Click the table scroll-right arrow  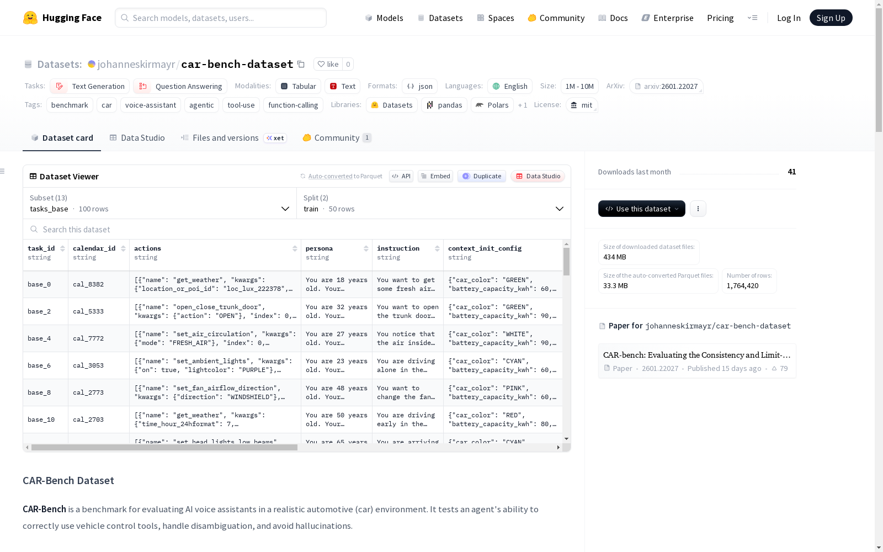558,447
